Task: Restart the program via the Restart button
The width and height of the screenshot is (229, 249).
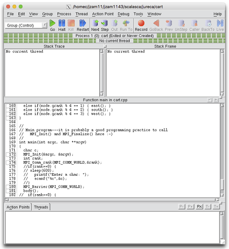Action: [x=82, y=25]
